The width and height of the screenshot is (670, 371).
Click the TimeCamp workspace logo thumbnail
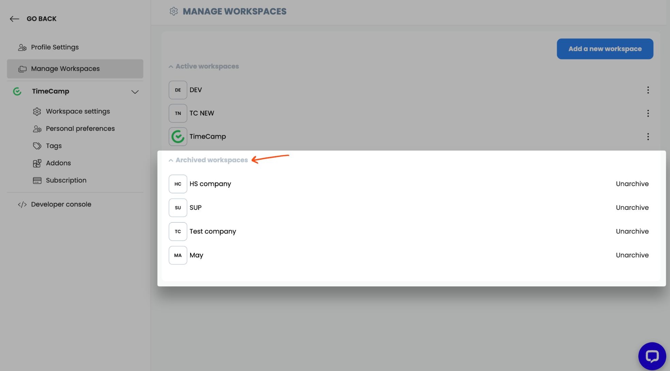click(178, 137)
